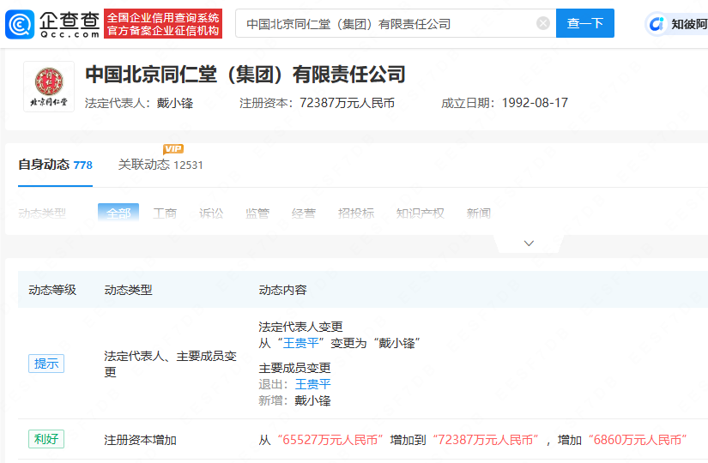Click the 企查查 logo icon
Screen dimensions: 708x463
21,24
